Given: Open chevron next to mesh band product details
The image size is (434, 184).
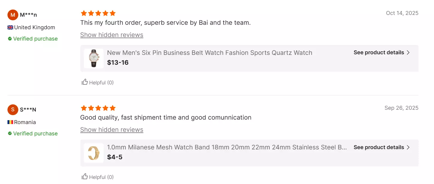Looking at the screenshot, I should [x=408, y=147].
